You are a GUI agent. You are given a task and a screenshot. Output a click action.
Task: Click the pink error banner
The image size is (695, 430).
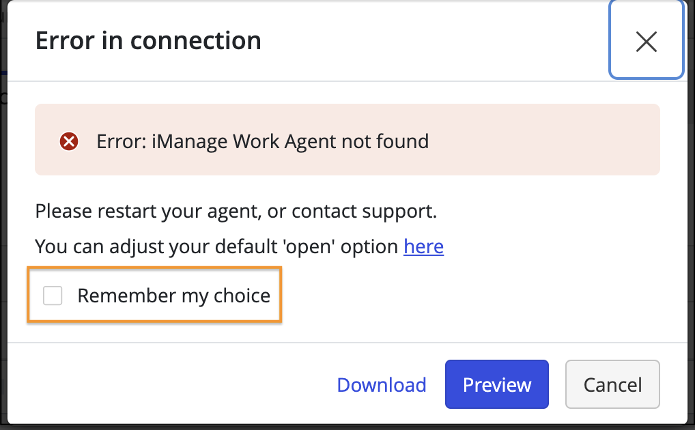click(x=347, y=139)
